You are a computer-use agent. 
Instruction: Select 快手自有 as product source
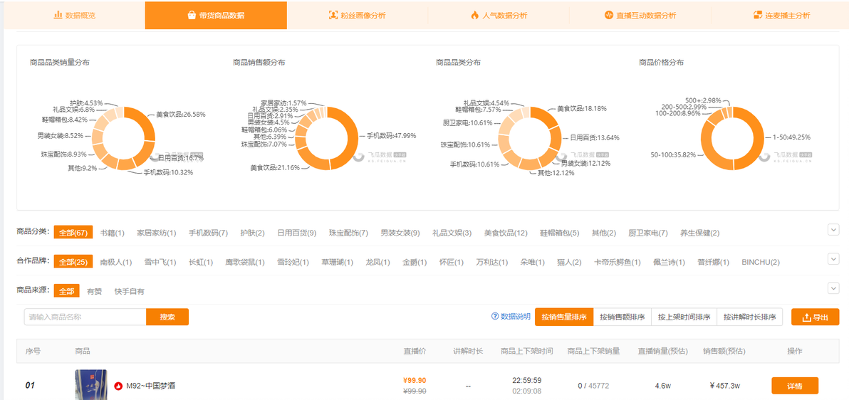coord(130,291)
